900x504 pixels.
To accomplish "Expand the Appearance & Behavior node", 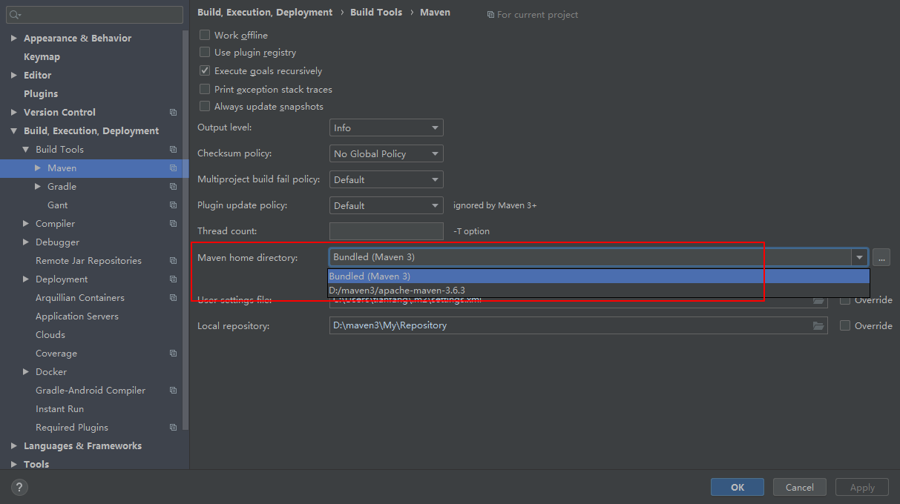I will (x=13, y=39).
